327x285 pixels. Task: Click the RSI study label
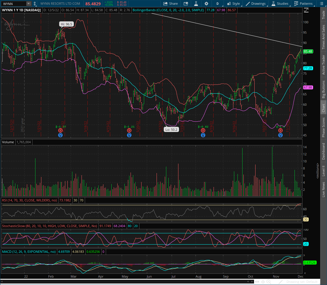pos(30,200)
